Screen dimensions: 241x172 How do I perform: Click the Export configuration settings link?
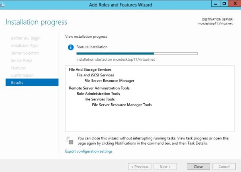tap(89, 151)
